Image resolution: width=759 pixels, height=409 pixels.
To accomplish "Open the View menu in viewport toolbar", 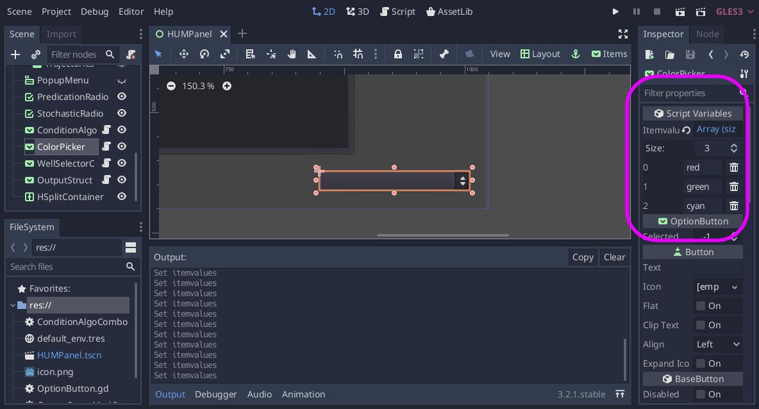I will tap(499, 54).
